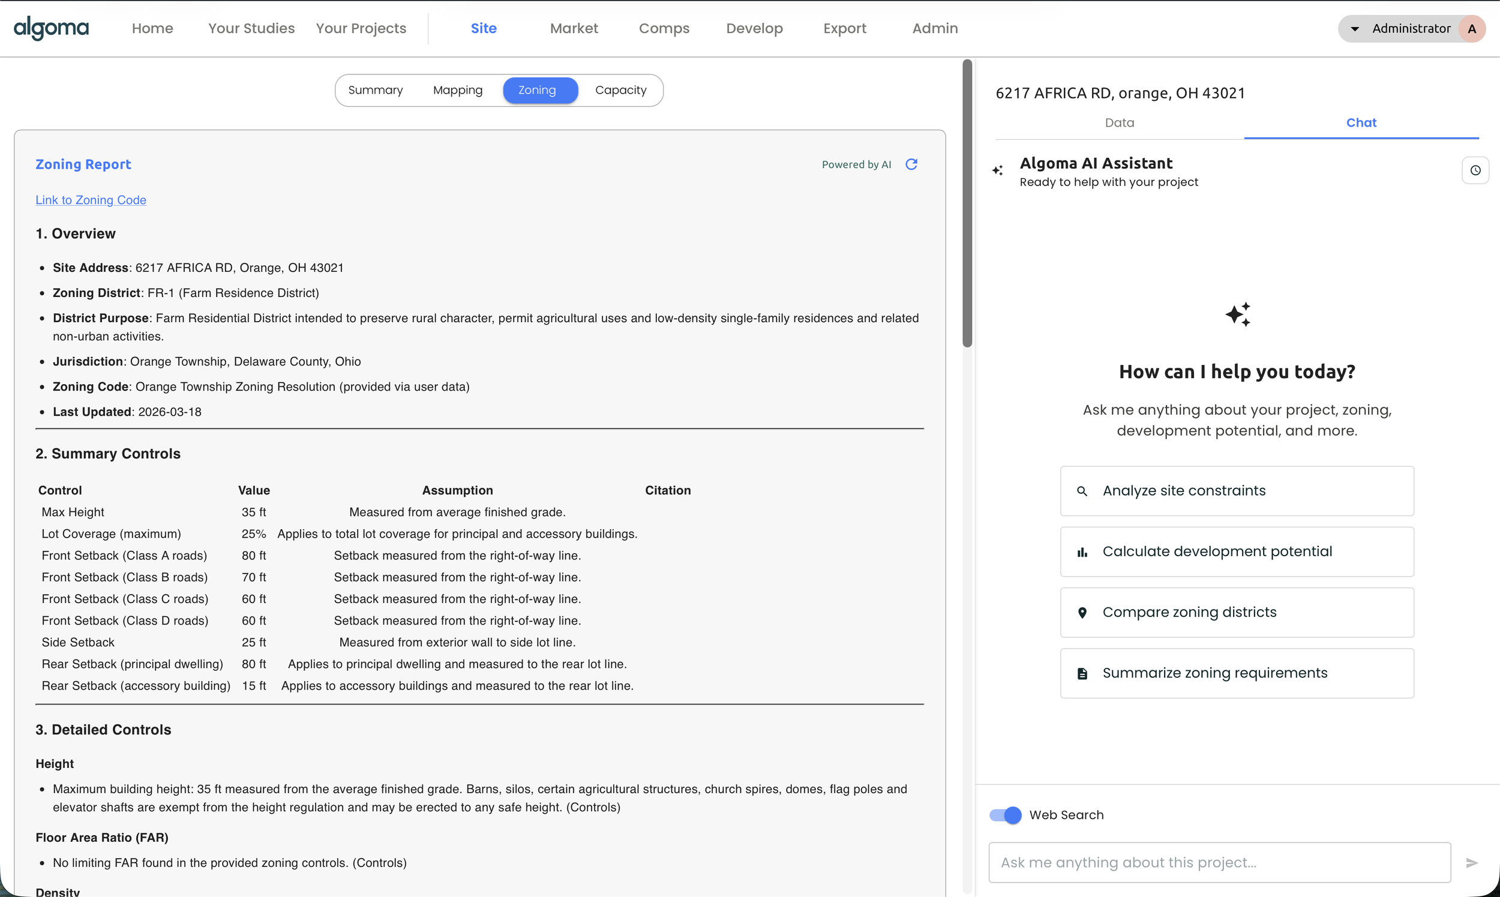
Task: Click the Summarize zoning requirements suggestion
Action: [1237, 673]
